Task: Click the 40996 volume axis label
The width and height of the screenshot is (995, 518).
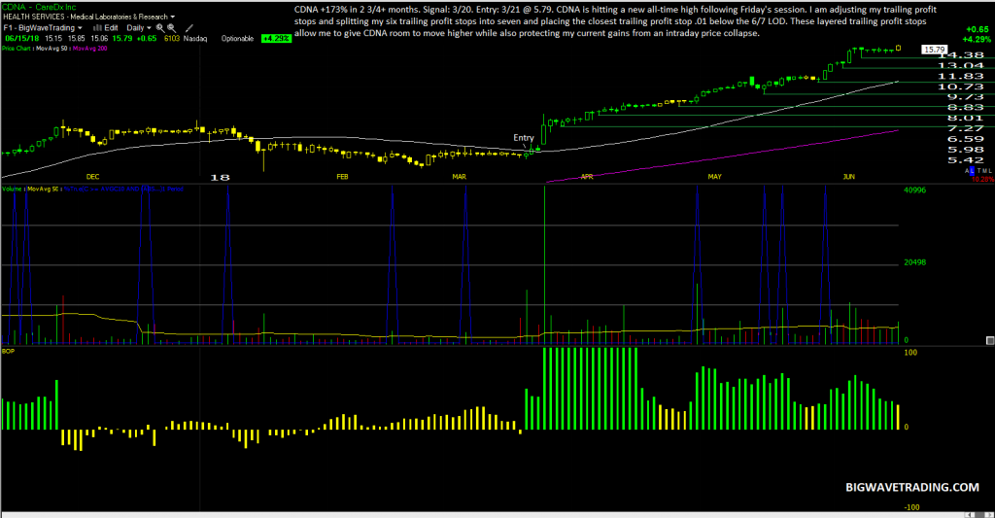Action: pyautogui.click(x=914, y=190)
